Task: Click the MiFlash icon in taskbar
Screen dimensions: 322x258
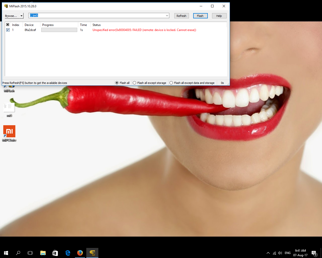Action: tap(92, 253)
